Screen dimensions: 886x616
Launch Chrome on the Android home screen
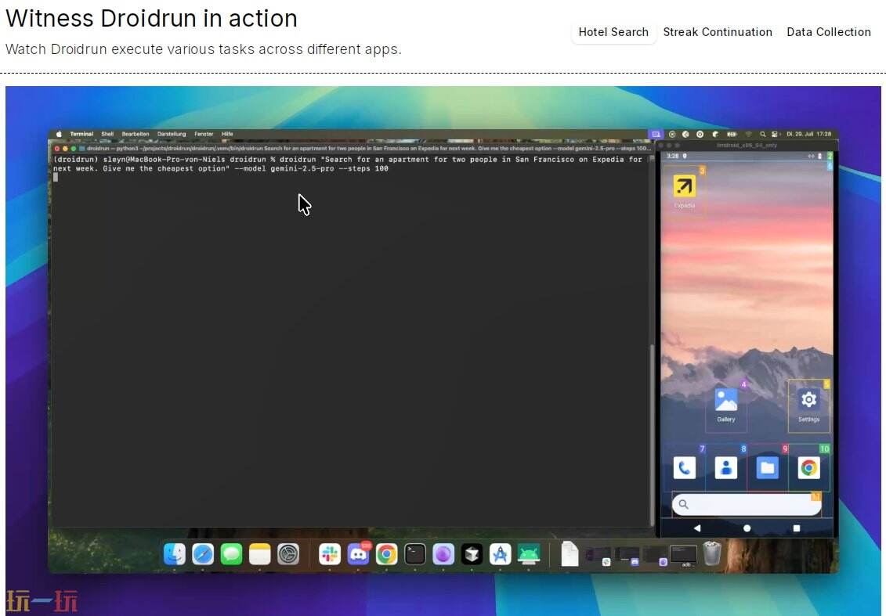pos(808,468)
